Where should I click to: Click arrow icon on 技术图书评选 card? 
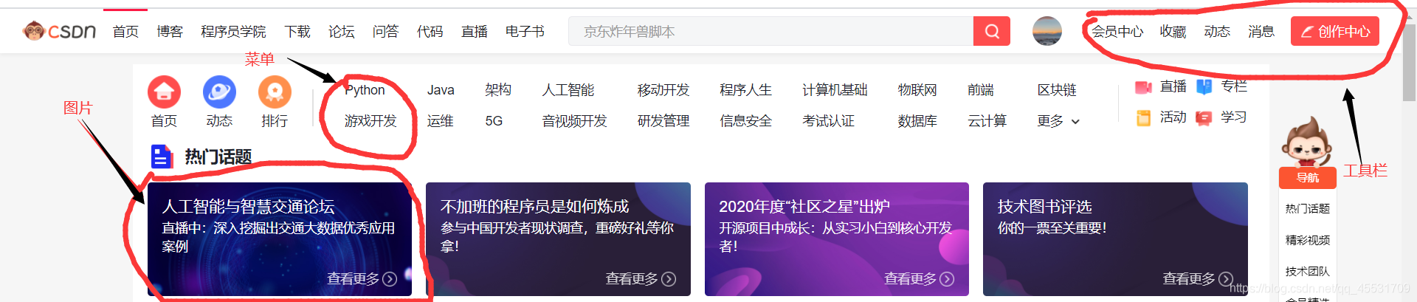1225,279
